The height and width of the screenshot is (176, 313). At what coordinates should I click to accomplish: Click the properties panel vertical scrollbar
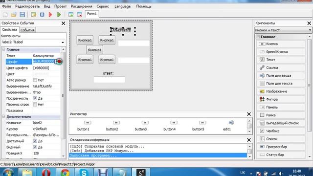coord(63,95)
